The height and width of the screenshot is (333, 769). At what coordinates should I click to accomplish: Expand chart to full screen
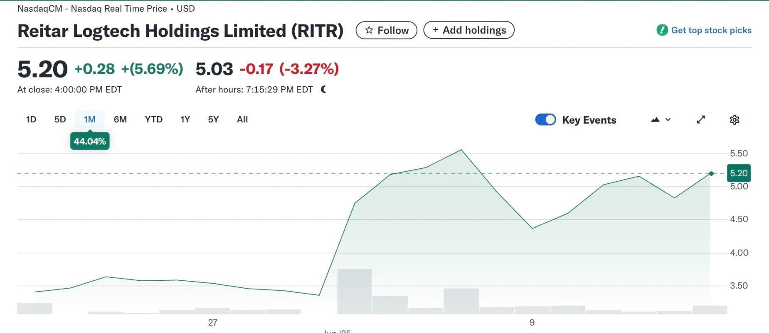[701, 119]
